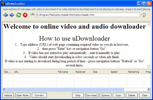The height and width of the screenshot is (100, 153).
Task: Sort by the URL column header
Action: 34,72
